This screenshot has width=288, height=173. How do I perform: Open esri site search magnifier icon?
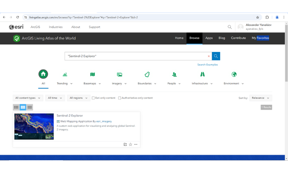coord(230,27)
